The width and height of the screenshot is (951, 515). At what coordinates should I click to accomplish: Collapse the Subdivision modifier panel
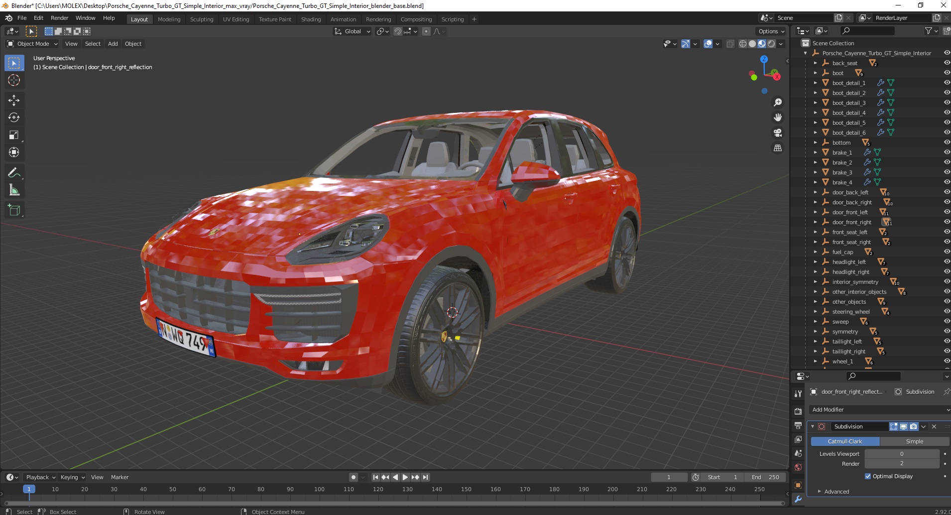(x=813, y=427)
